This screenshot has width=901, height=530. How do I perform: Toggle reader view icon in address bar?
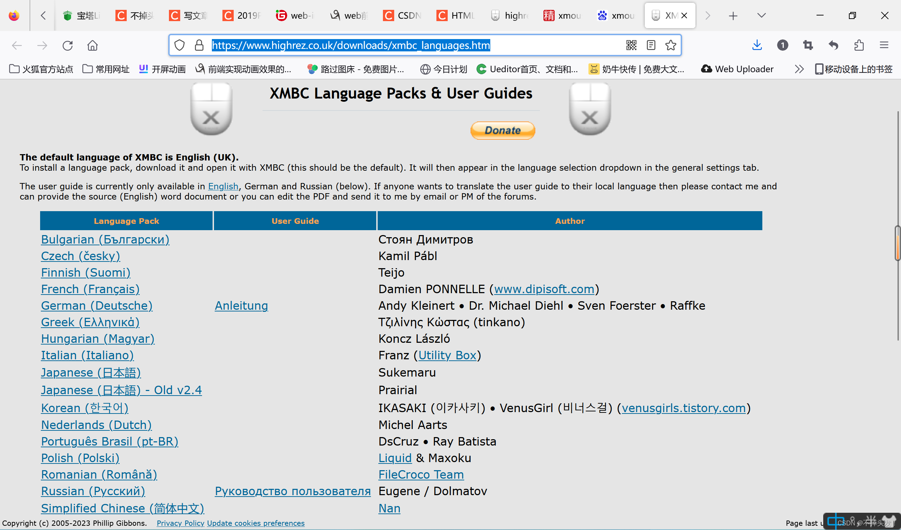(x=651, y=45)
